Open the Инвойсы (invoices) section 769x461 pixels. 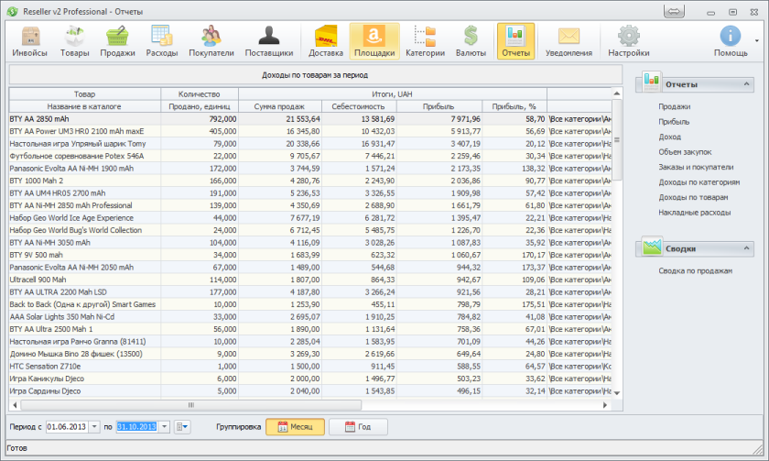pyautogui.click(x=30, y=41)
